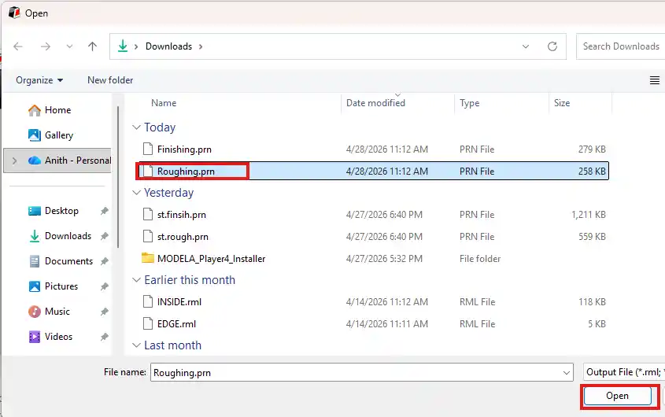Click the INSIDE.rml file icon
Image resolution: width=665 pixels, height=417 pixels.
[x=148, y=301]
